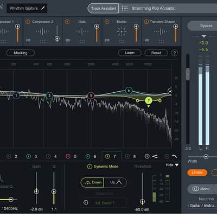
Task: Collapse the dynamic panel with Hide arrow
Action: pos(177,165)
